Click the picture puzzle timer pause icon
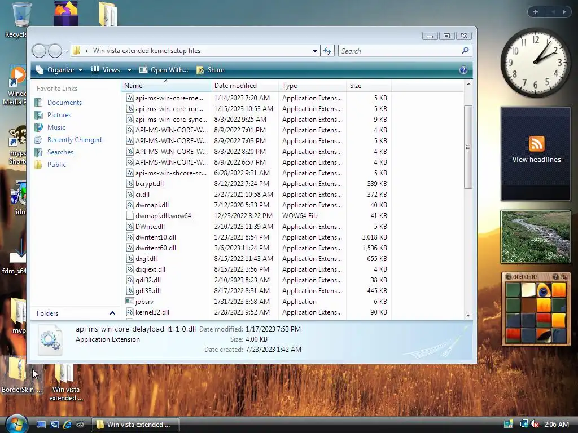 [x=509, y=277]
